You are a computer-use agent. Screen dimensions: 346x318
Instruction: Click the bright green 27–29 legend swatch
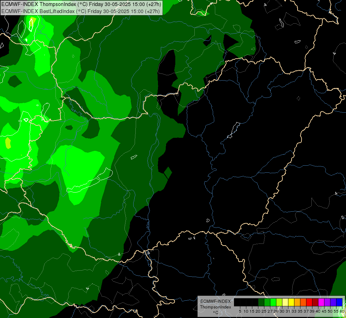pyautogui.click(x=273, y=302)
